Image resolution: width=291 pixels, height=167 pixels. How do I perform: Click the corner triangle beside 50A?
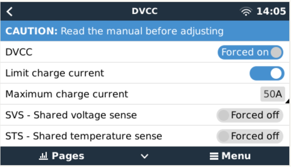(288, 101)
